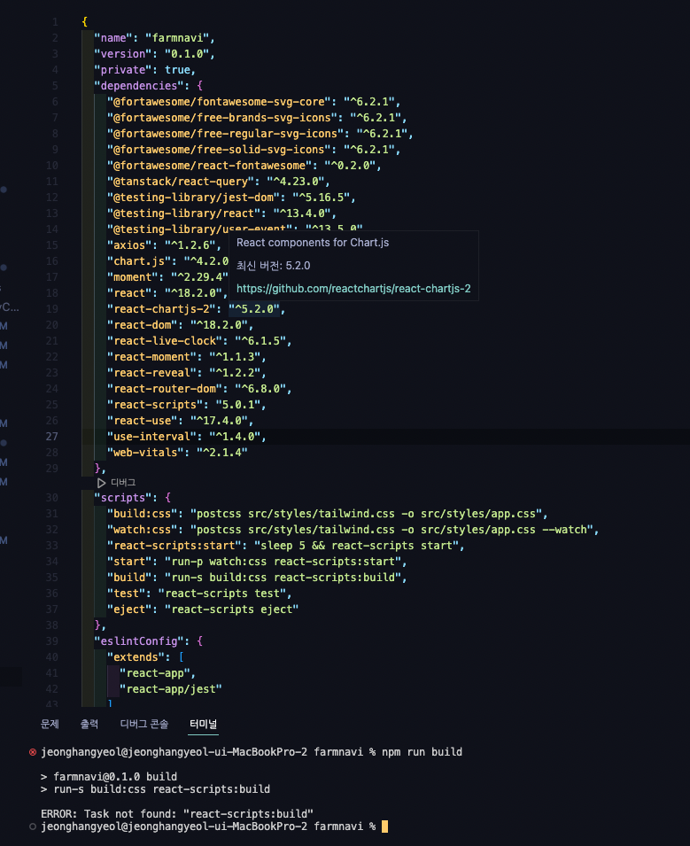Click the "watch:css" script line
This screenshot has height=846, width=690.
click(x=353, y=530)
